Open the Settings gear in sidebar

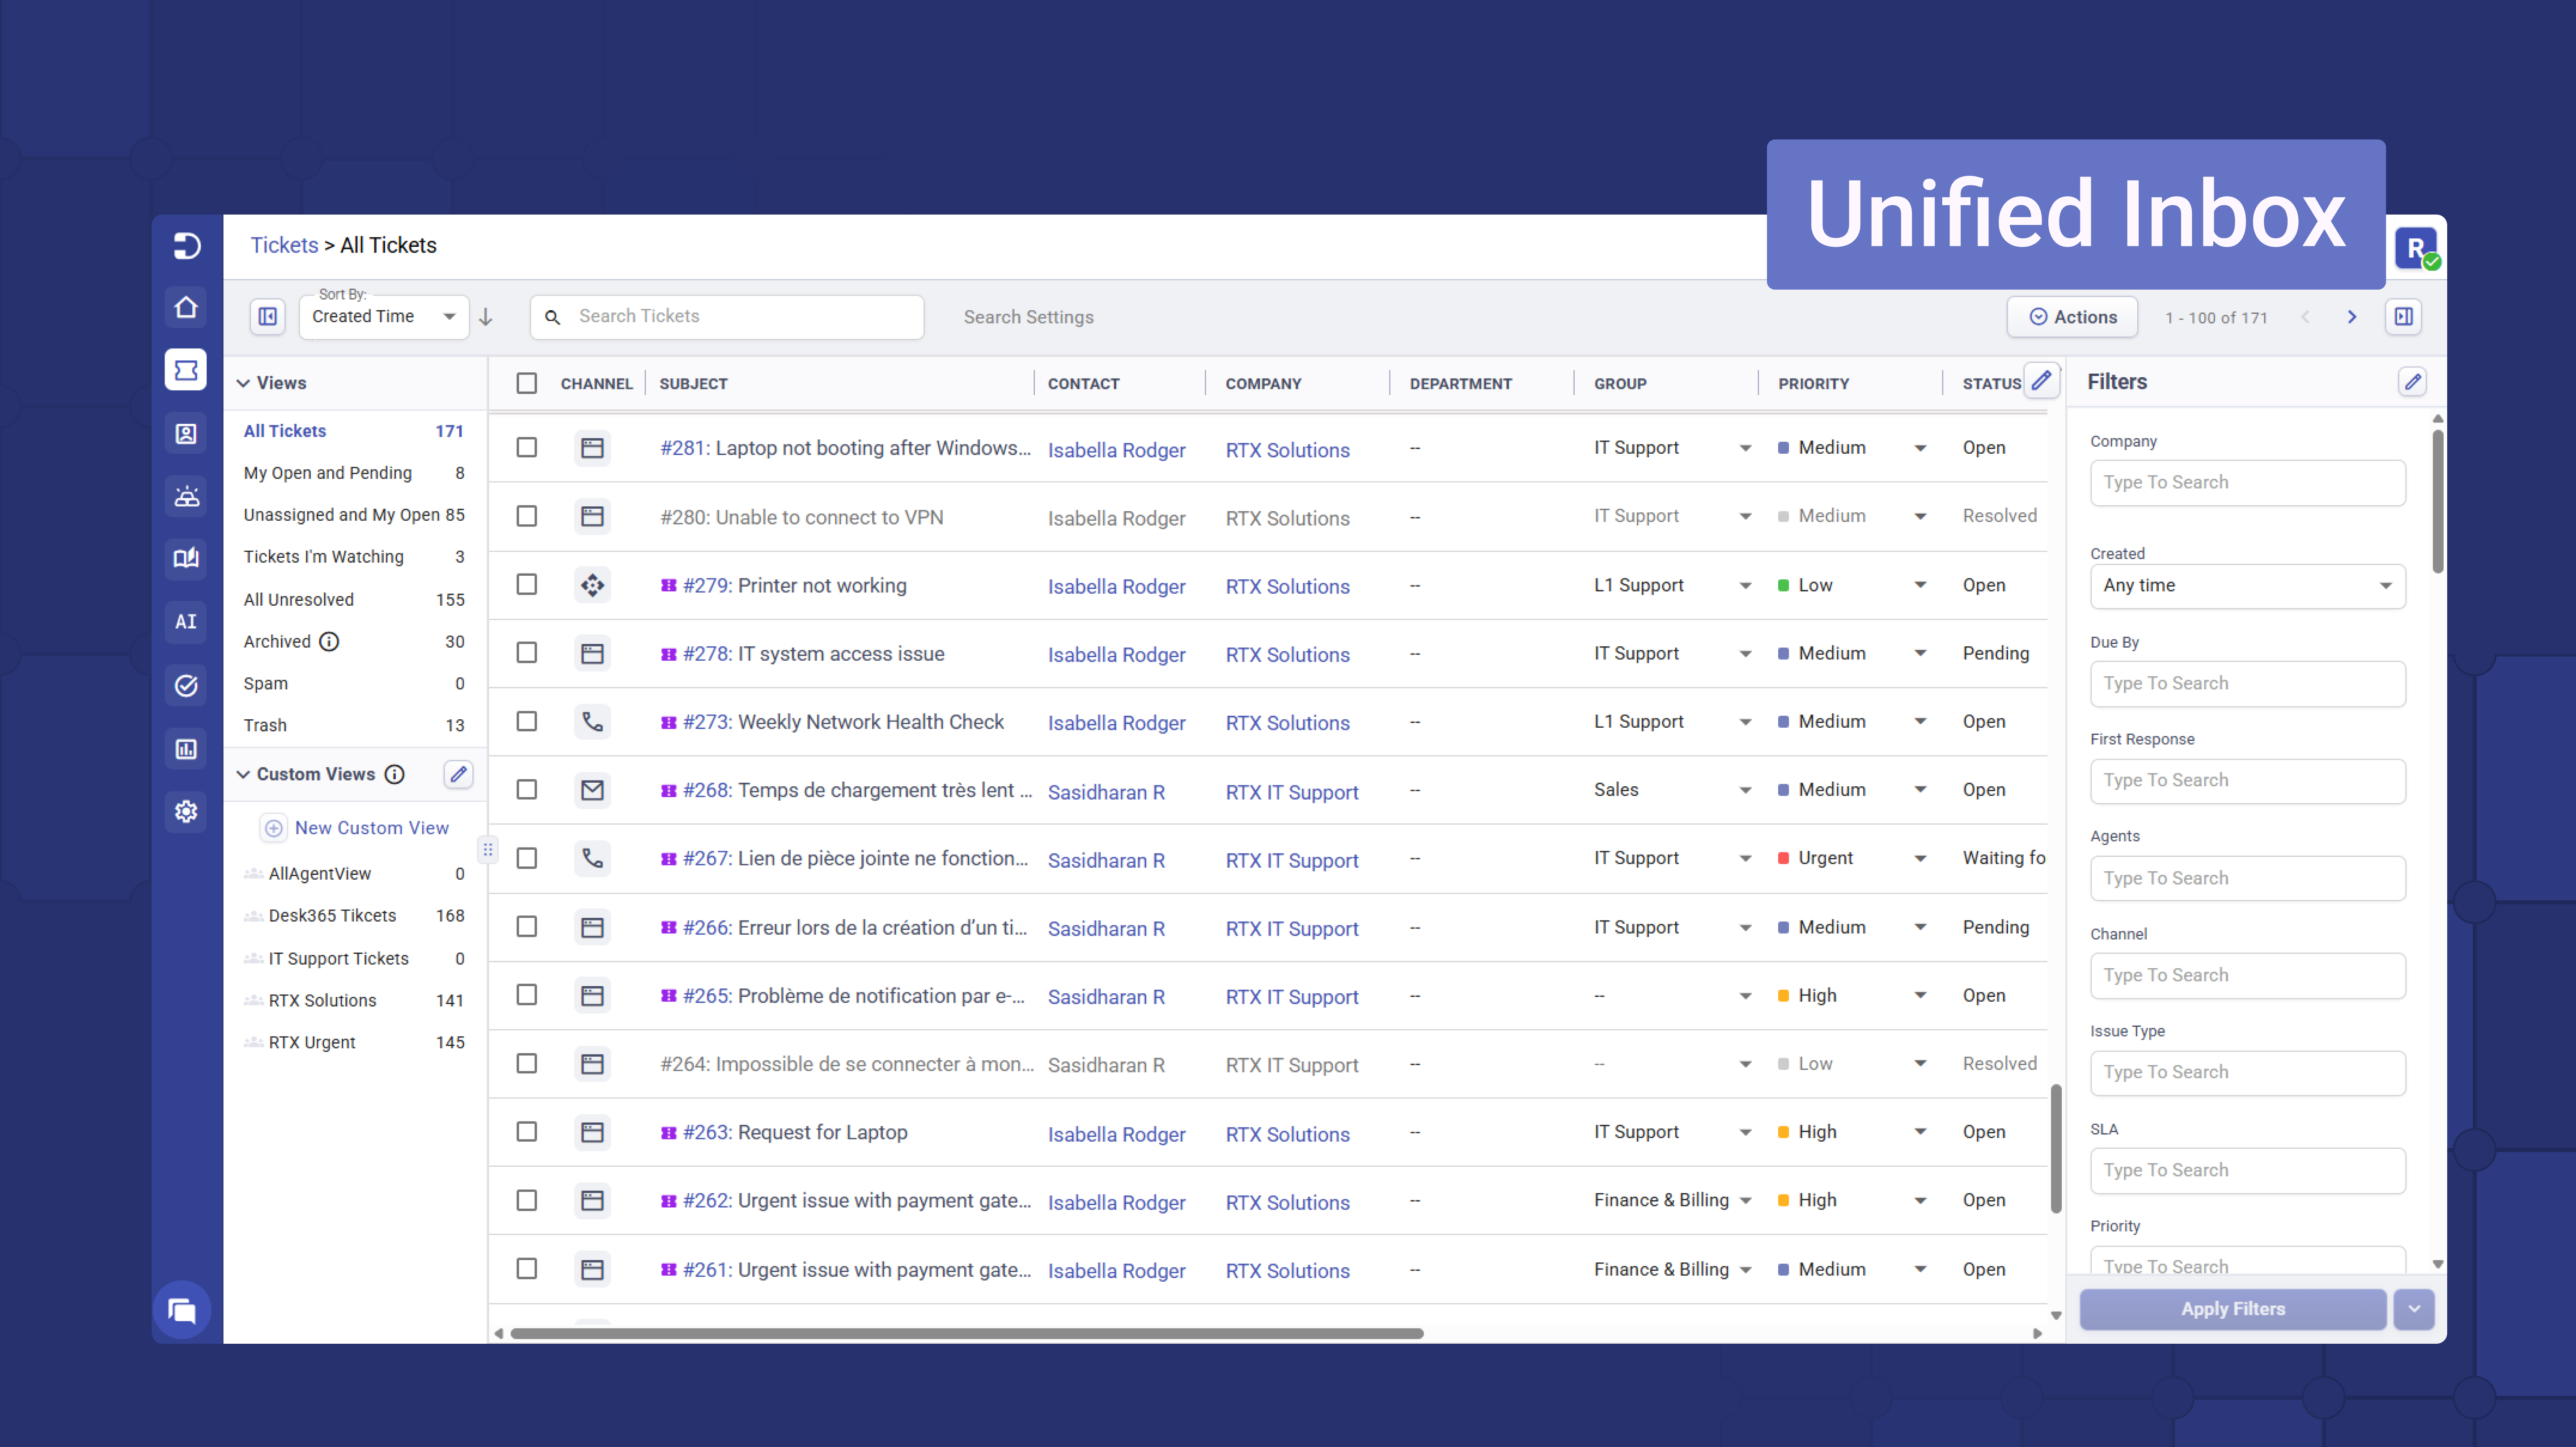186,811
